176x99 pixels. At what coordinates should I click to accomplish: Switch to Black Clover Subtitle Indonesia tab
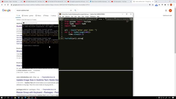point(99,2)
